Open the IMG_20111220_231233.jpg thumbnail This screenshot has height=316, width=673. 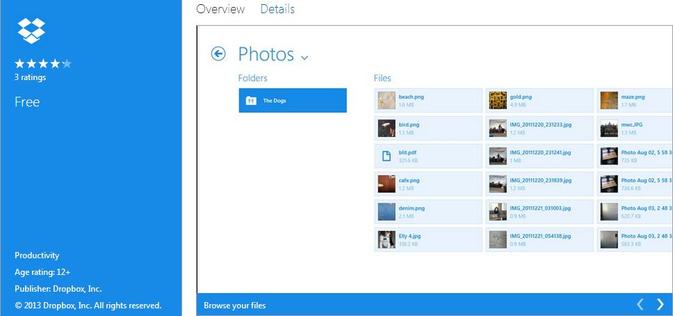[x=498, y=129]
